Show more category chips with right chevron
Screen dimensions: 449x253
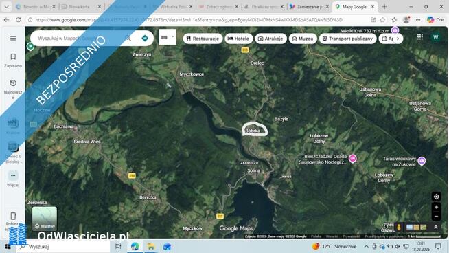(x=398, y=38)
